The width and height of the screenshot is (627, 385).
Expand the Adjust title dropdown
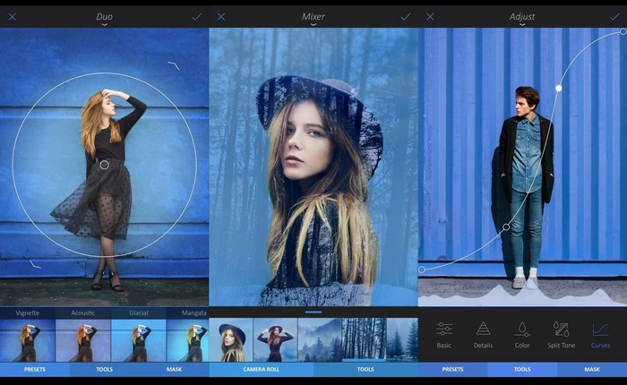522,25
